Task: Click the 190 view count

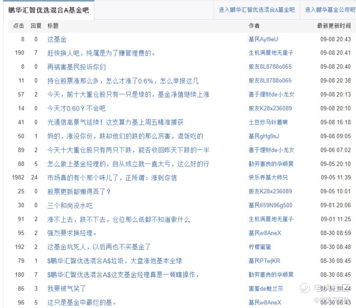Action: 20,53
